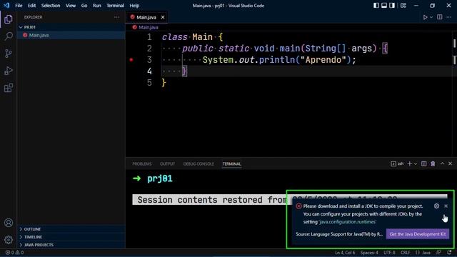The height and width of the screenshot is (257, 457).
Task: Select the Main.java editor tab
Action: pyautogui.click(x=146, y=17)
